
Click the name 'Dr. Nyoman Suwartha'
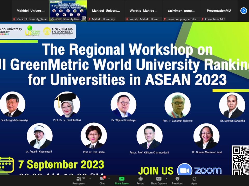pyautogui.click(x=232, y=121)
